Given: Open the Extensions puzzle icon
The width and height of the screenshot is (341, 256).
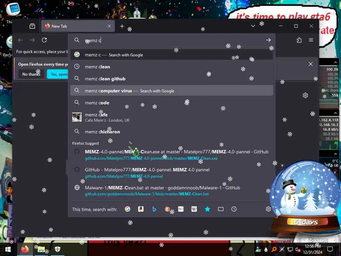Looking at the screenshot, I should point(299,40).
